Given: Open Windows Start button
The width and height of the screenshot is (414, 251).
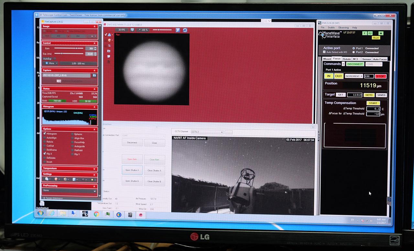Looking at the screenshot, I should [40, 213].
